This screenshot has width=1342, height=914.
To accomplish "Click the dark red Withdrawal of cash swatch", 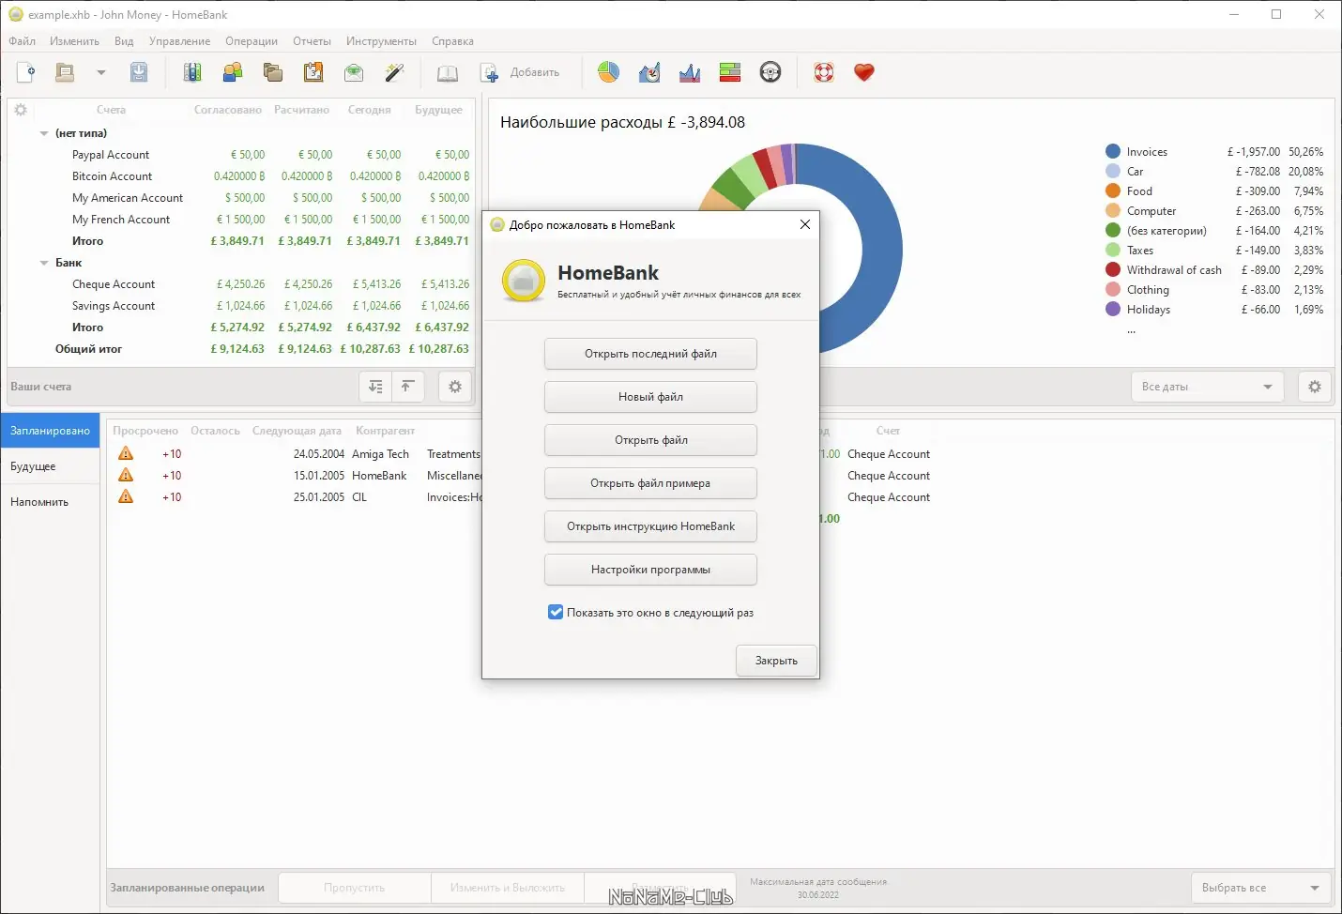I will 1113,269.
